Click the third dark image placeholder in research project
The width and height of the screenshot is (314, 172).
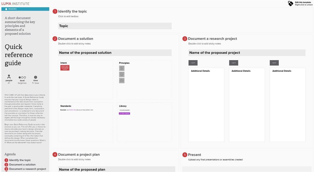(x=274, y=63)
